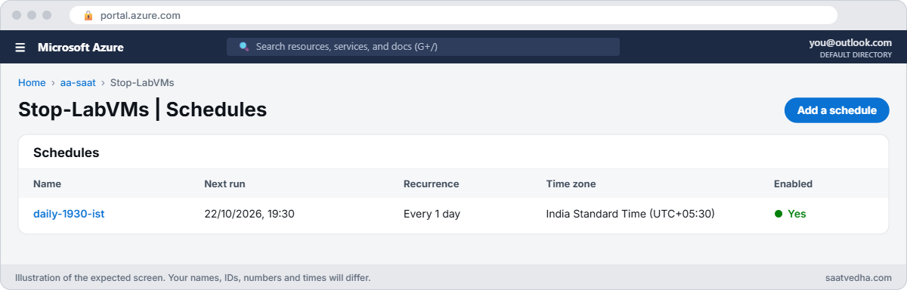Click the Time zone column header
907x290 pixels.
[x=571, y=184]
